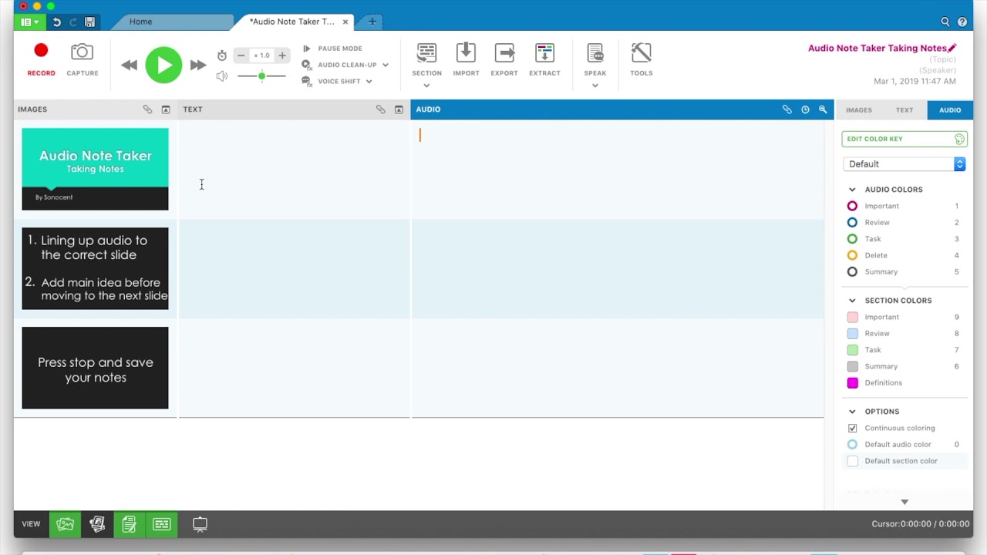Toggle Default audio color option

(x=852, y=445)
